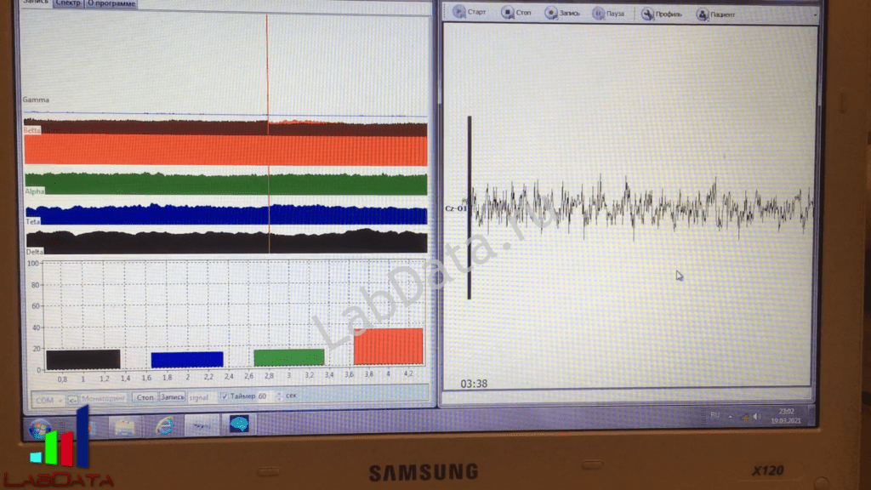
Task: Click the Стоп button in the bottom bar
Action: point(145,397)
